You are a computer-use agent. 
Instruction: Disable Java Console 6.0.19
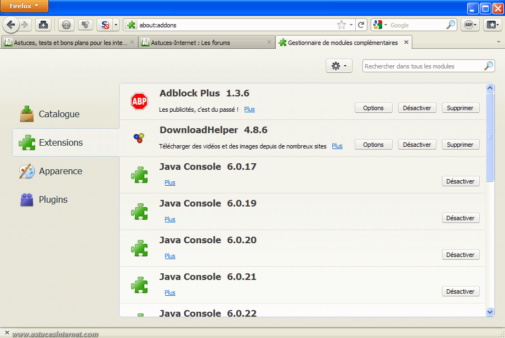[x=461, y=218]
